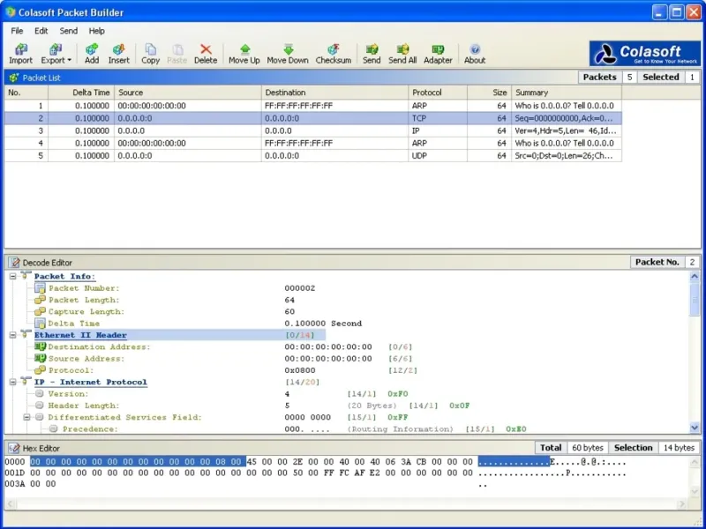Click the Add packet icon
The height and width of the screenshot is (529, 706).
(92, 53)
